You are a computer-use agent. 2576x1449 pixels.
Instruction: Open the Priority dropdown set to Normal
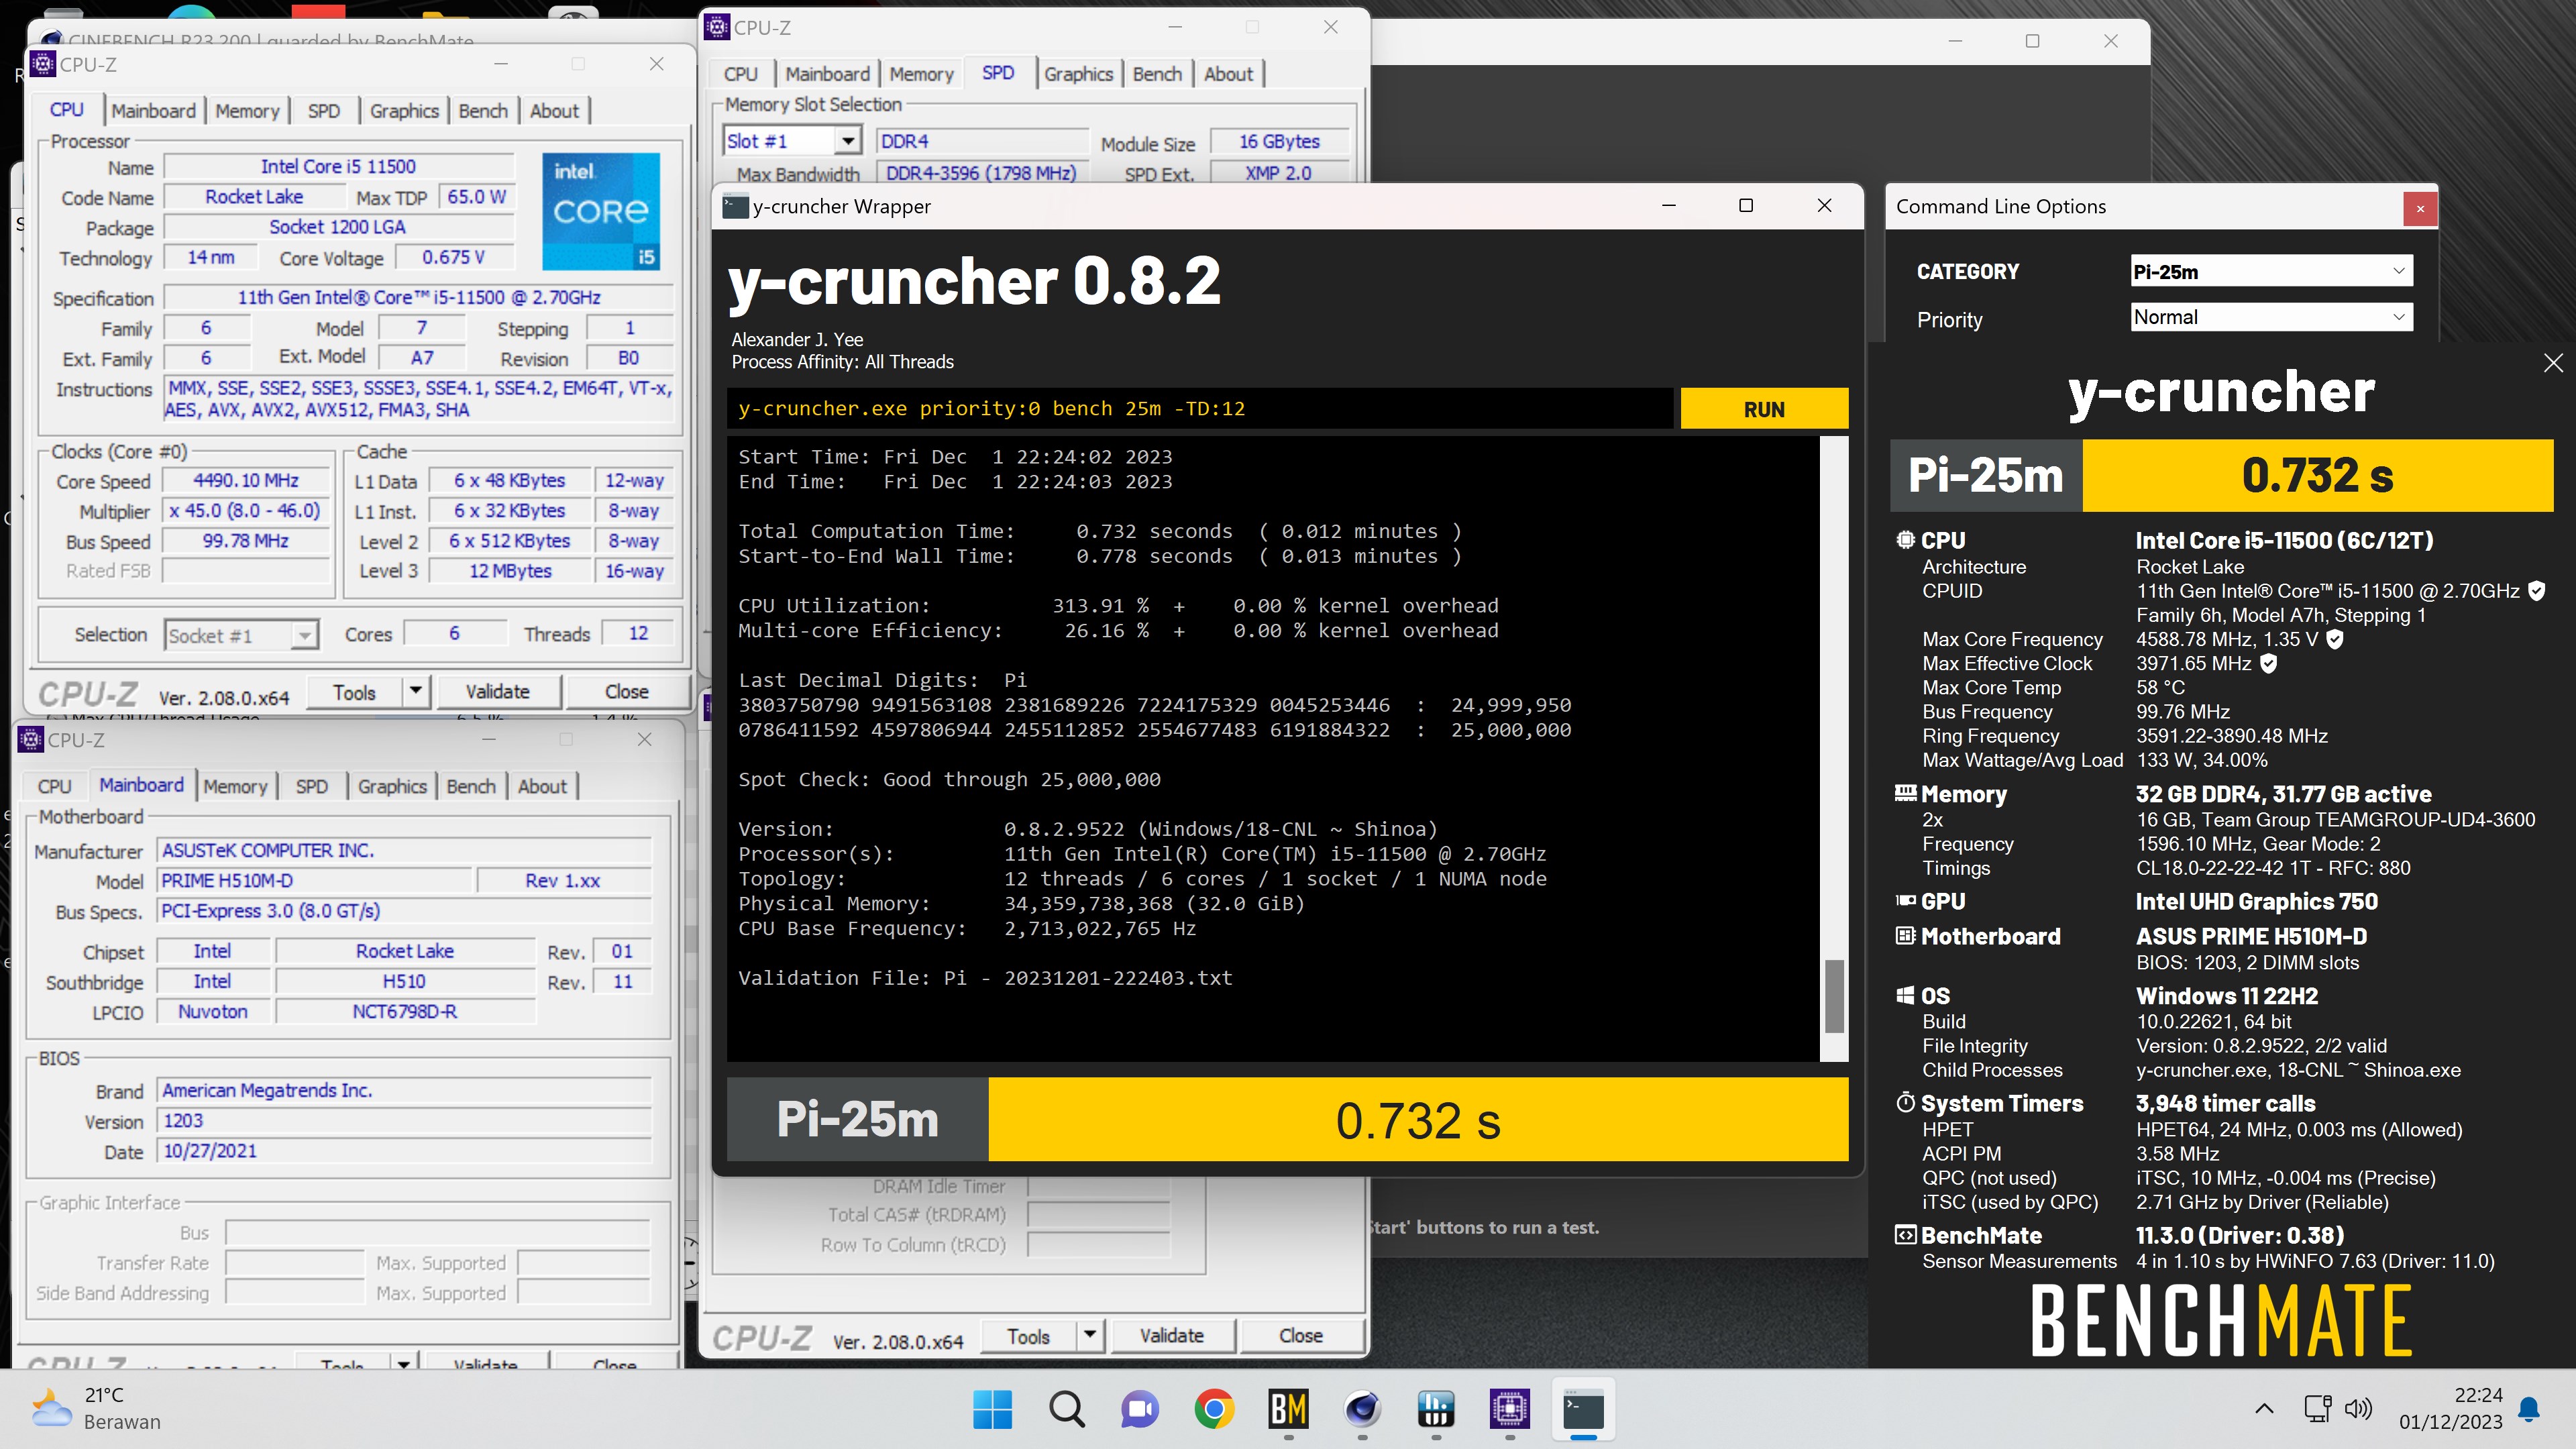click(2271, 317)
